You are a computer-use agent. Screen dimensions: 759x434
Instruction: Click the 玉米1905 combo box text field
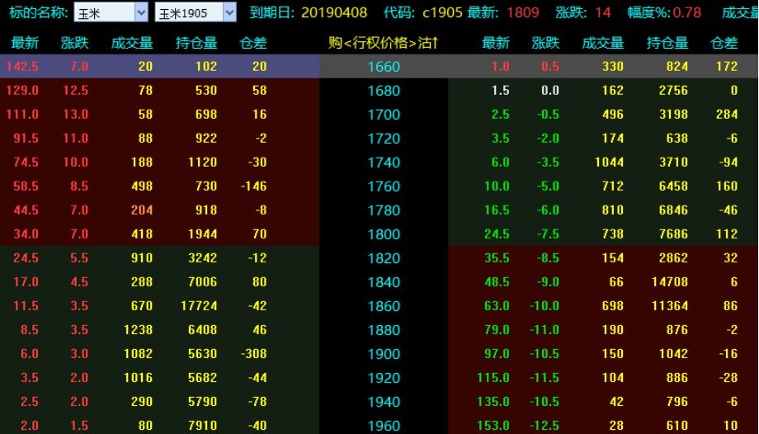coord(188,12)
